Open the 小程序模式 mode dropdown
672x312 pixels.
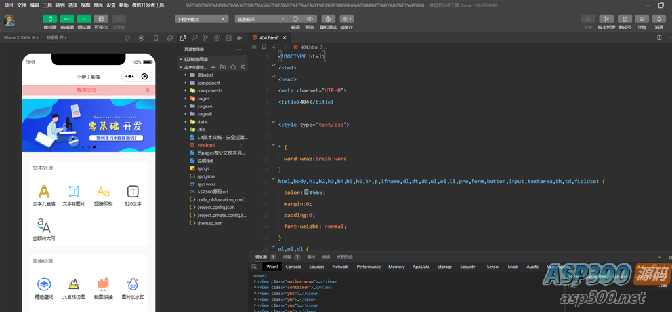click(x=201, y=19)
